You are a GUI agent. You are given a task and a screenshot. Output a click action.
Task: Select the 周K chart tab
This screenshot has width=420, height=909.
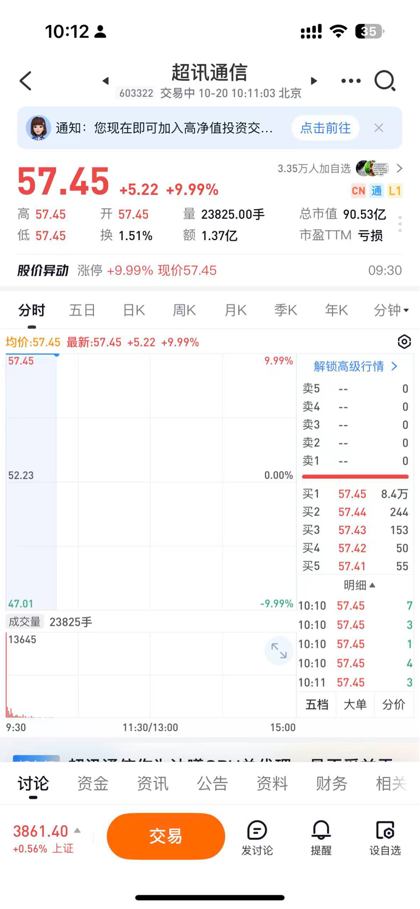[x=184, y=310]
